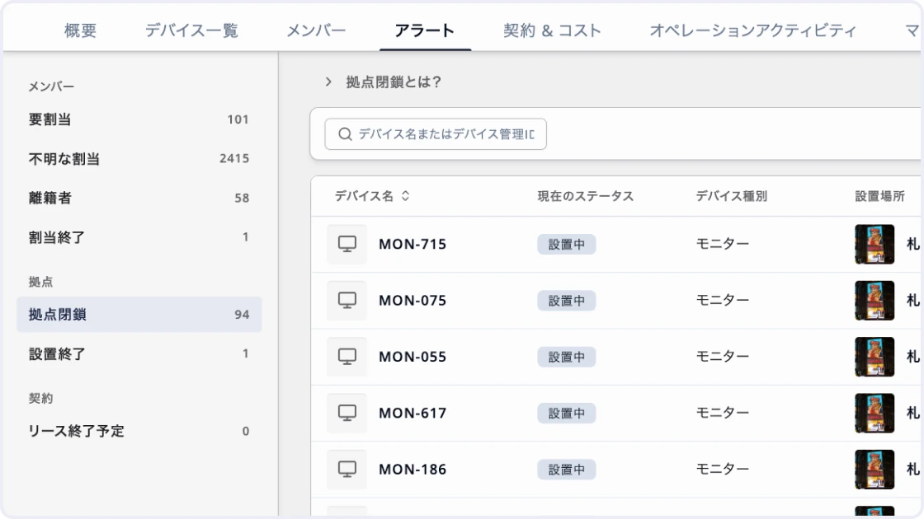924x519 pixels.
Task: Click the monitor icon for MON-715
Action: point(347,244)
